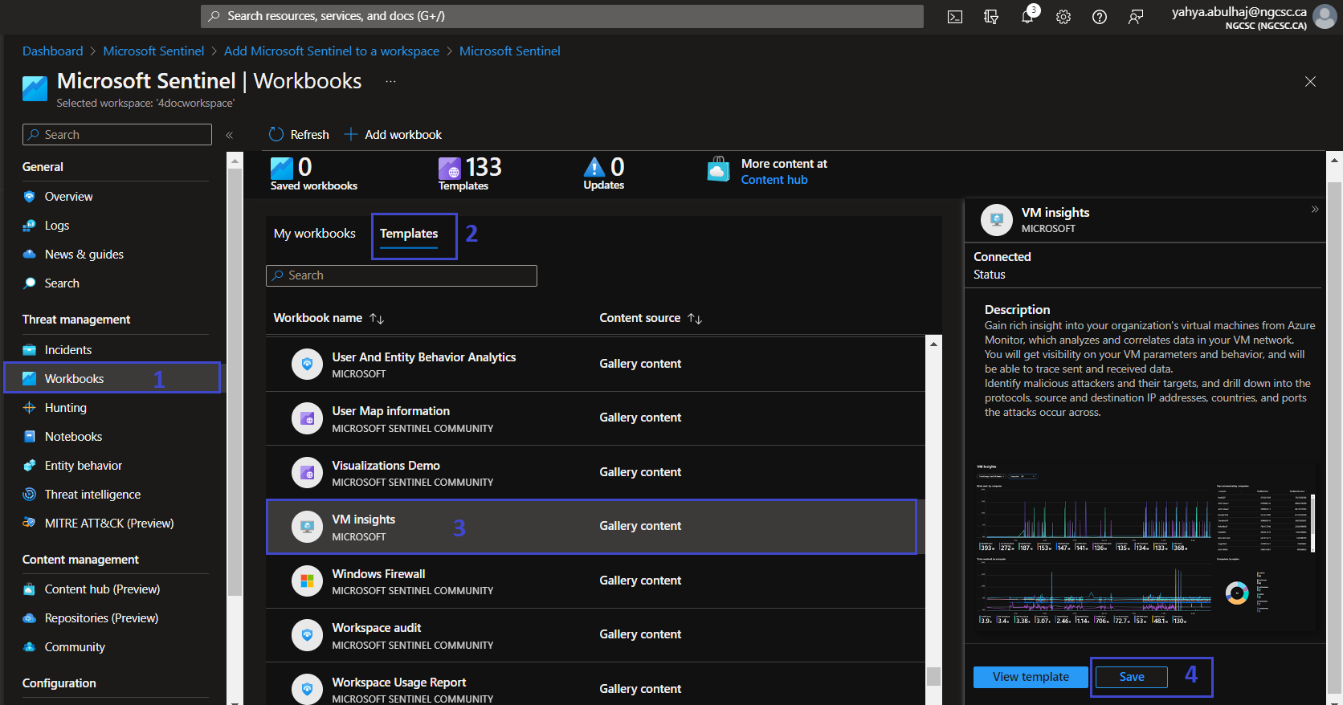
Task: Click Add workbook plus button
Action: [393, 134]
